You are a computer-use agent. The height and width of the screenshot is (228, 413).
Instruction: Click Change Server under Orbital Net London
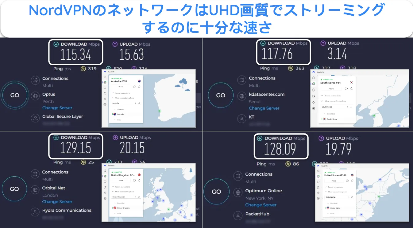57,201
